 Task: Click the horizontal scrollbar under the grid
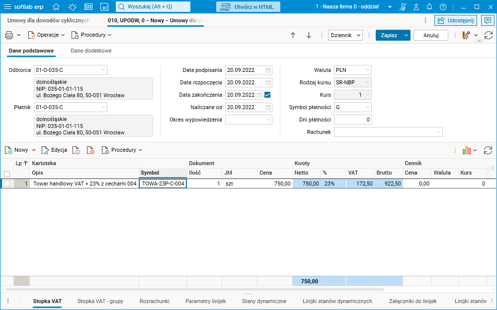coord(195,290)
